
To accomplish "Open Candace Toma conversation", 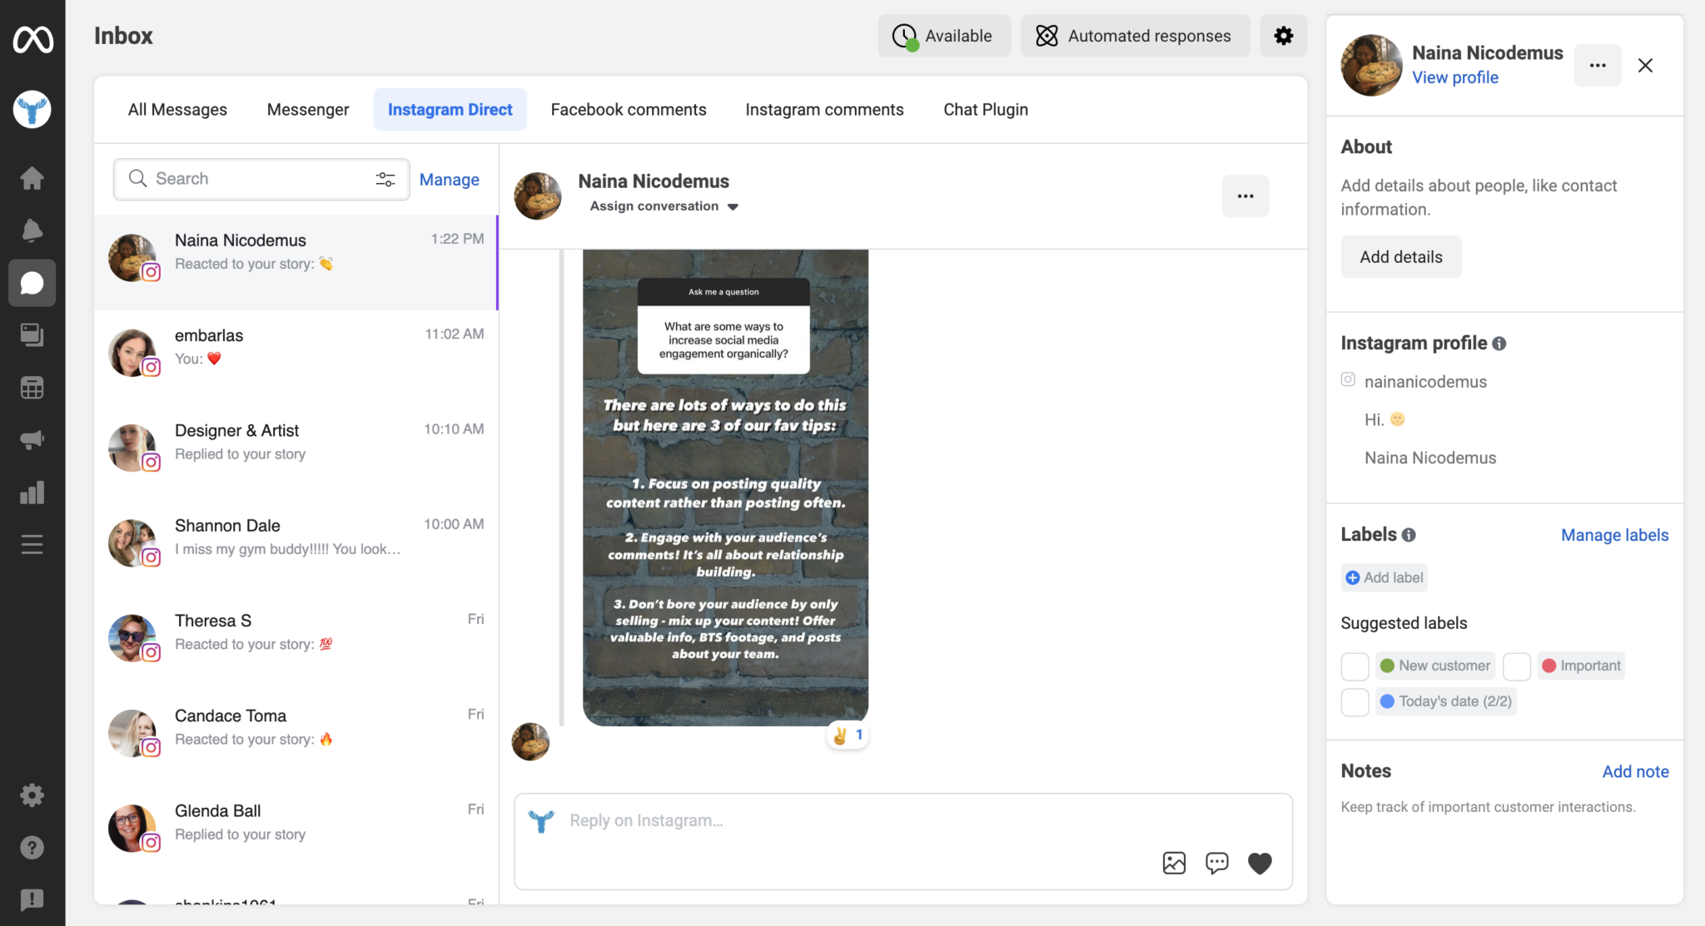I will pos(296,738).
